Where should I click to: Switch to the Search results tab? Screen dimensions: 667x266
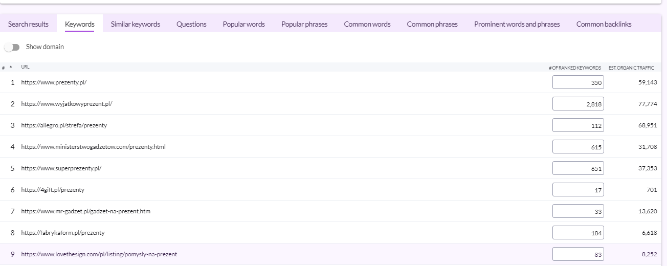click(x=28, y=24)
